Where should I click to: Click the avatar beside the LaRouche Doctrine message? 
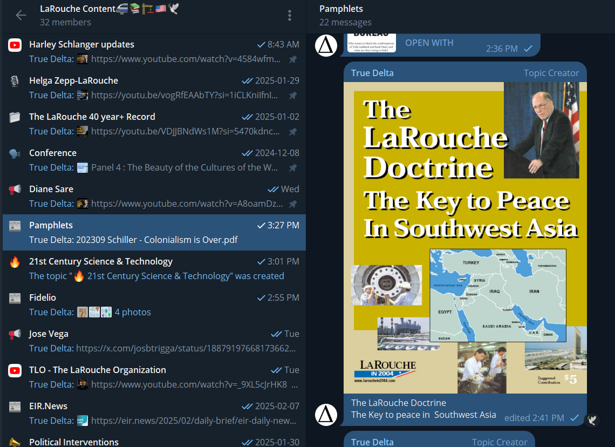point(326,415)
